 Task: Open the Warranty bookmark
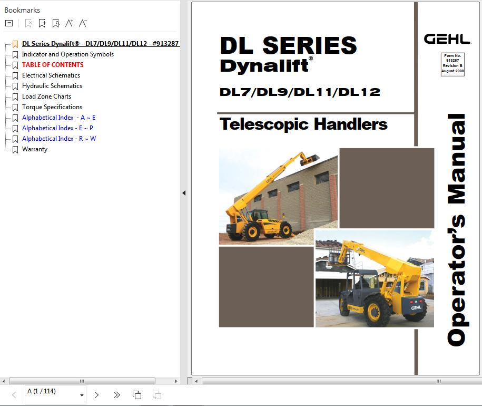[35, 149]
